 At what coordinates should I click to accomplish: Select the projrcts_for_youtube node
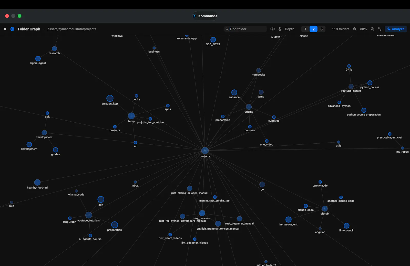pyautogui.click(x=150, y=119)
